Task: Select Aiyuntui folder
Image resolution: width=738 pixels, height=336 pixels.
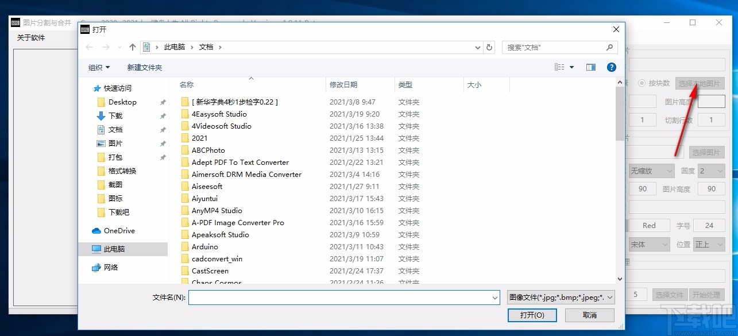Action: (x=204, y=198)
